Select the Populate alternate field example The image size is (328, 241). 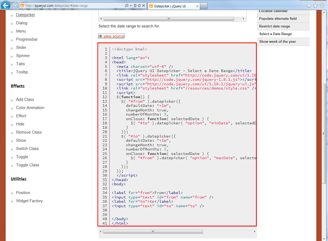(283, 19)
